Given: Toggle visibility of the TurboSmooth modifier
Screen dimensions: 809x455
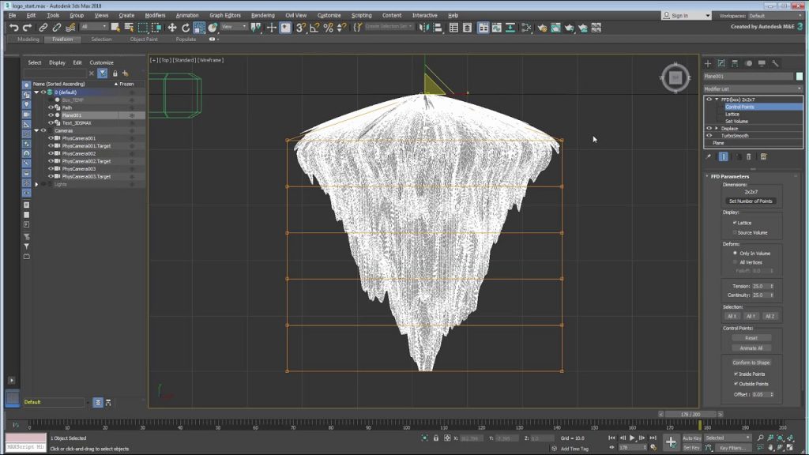Looking at the screenshot, I should [x=709, y=134].
